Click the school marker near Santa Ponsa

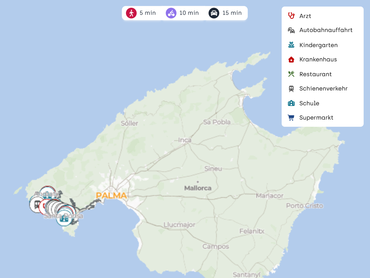click(x=64, y=218)
